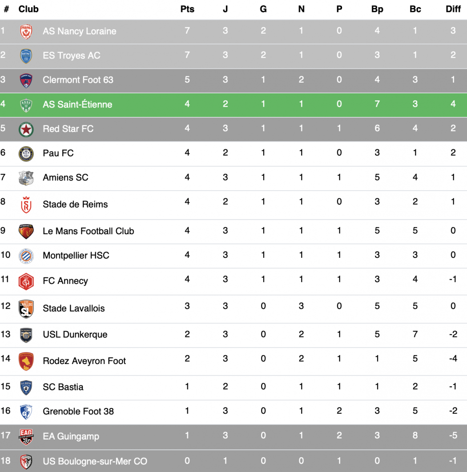Click the Club column header
The width and height of the screenshot is (467, 472).
tap(28, 9)
